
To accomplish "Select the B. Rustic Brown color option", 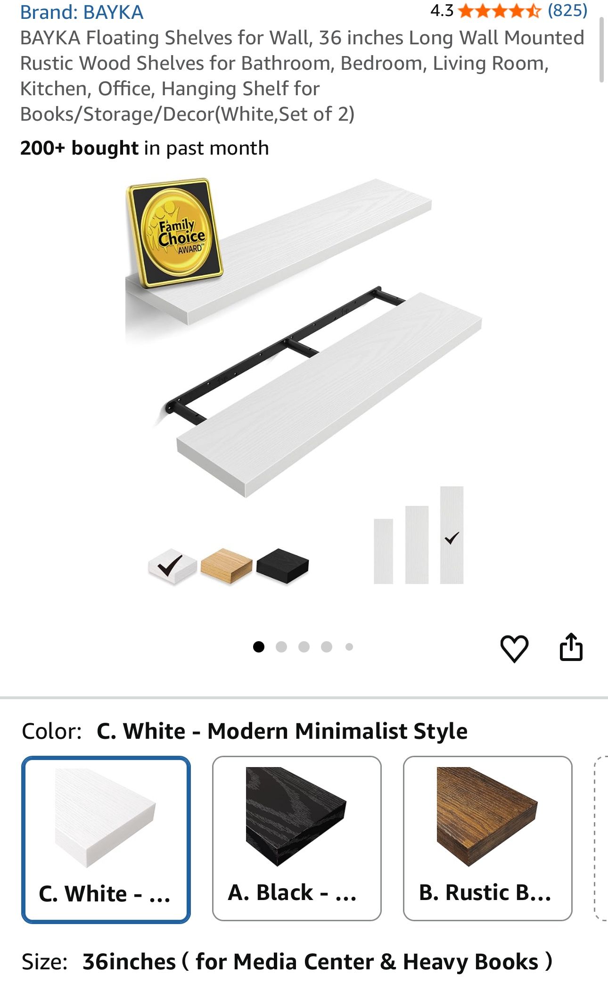I will [487, 838].
